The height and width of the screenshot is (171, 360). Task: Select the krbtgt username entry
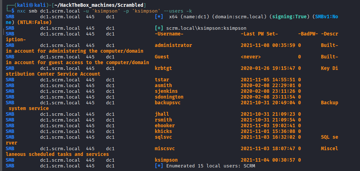click(163, 68)
